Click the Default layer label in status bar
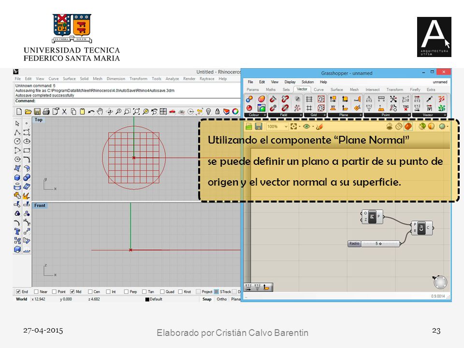The image size is (464, 348). pyautogui.click(x=156, y=299)
